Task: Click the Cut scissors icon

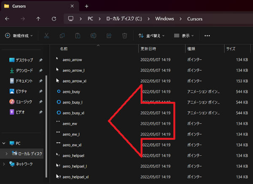Action: [46, 36]
